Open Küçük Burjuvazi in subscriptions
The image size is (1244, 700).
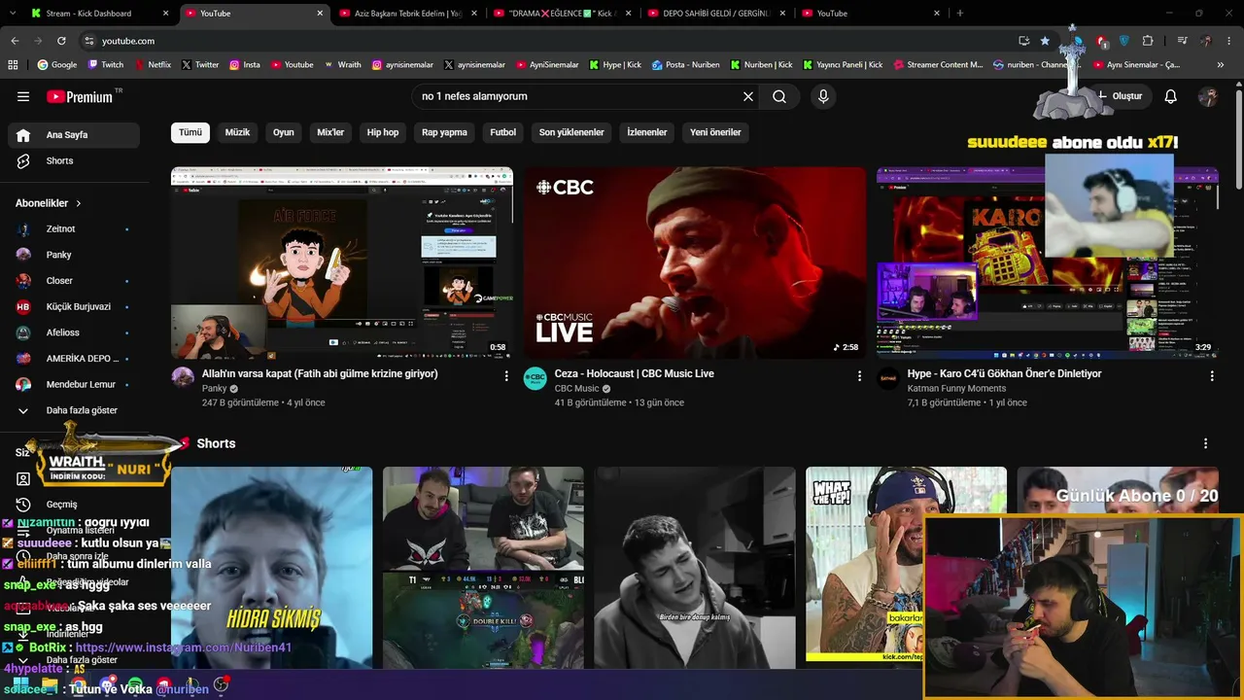[74, 306]
